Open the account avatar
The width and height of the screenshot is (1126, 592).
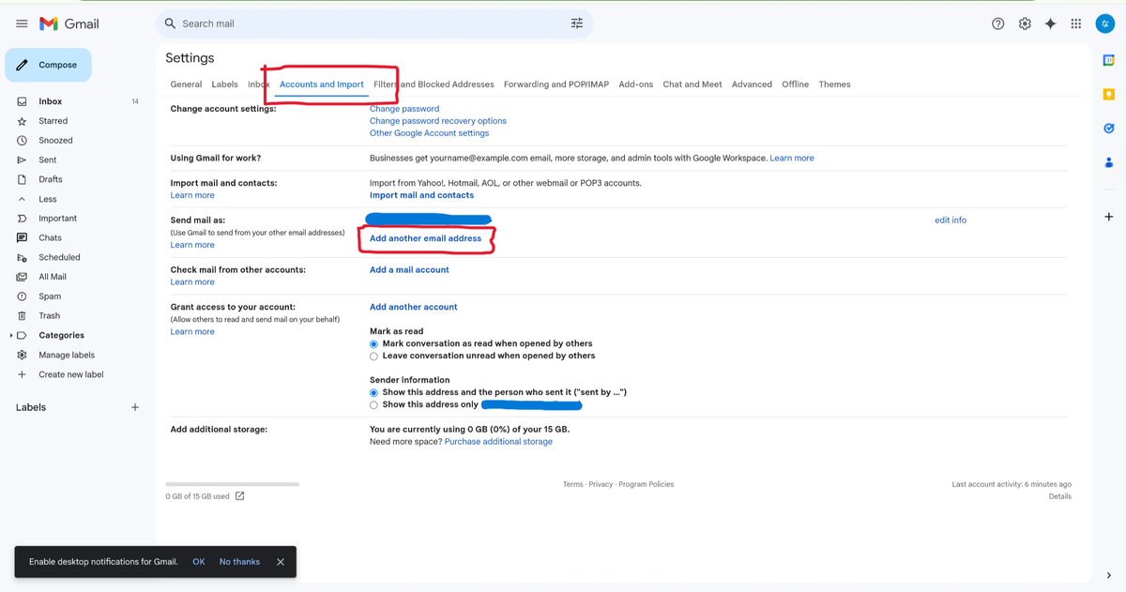(x=1106, y=23)
